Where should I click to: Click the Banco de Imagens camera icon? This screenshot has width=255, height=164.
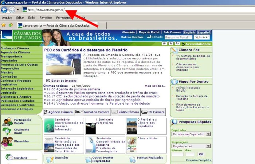(x=48, y=81)
